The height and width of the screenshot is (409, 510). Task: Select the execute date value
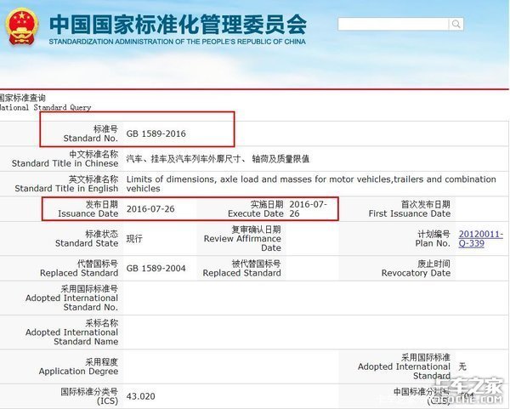click(x=308, y=209)
